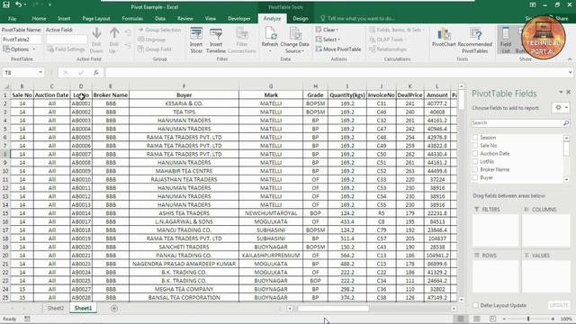This screenshot has width=576, height=324.
Task: Check the Sale No field checkbox
Action: tap(475, 145)
